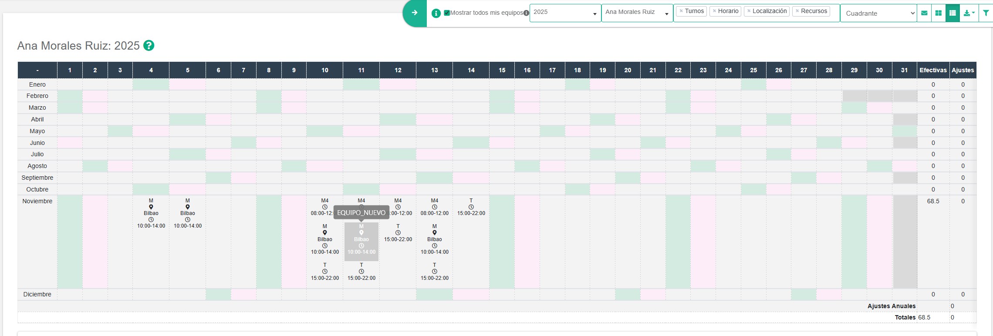
Task: Click the green arrow collapse button
Action: [415, 13]
